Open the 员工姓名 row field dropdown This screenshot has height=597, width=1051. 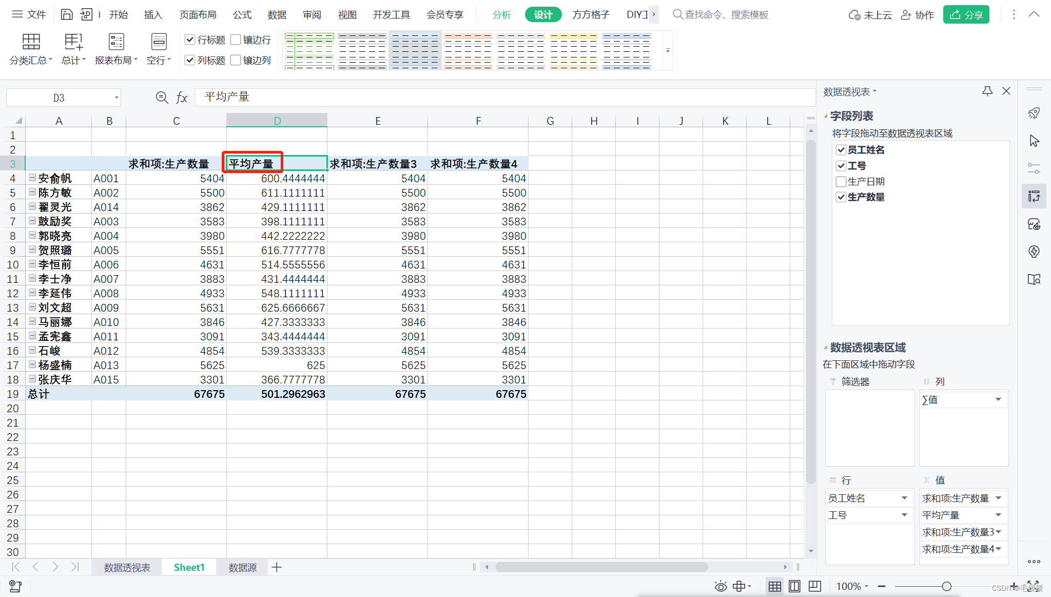[x=904, y=498]
